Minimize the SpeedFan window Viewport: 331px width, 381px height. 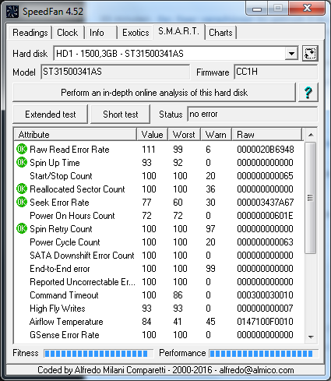pyautogui.click(x=257, y=9)
